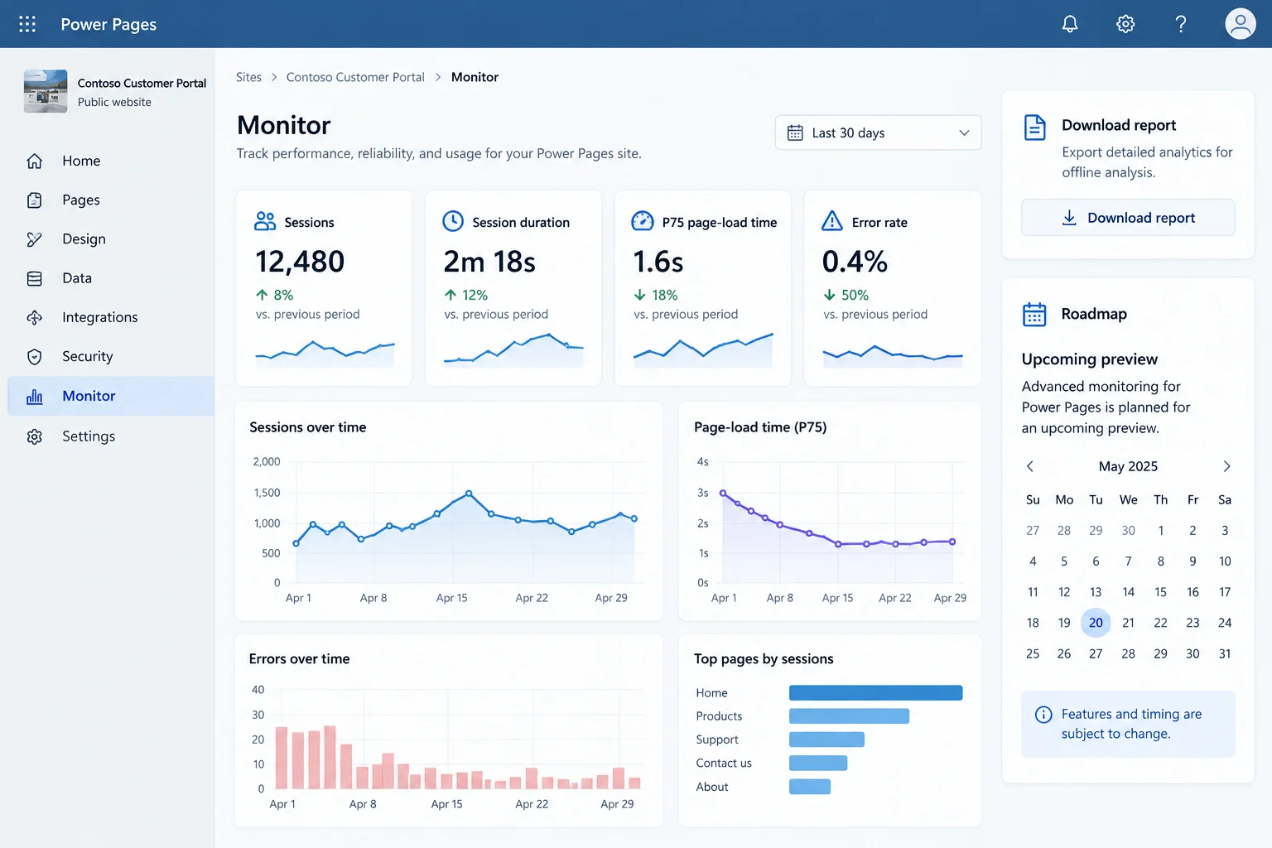
Task: Click the 0.4% error rate value
Action: pos(855,262)
